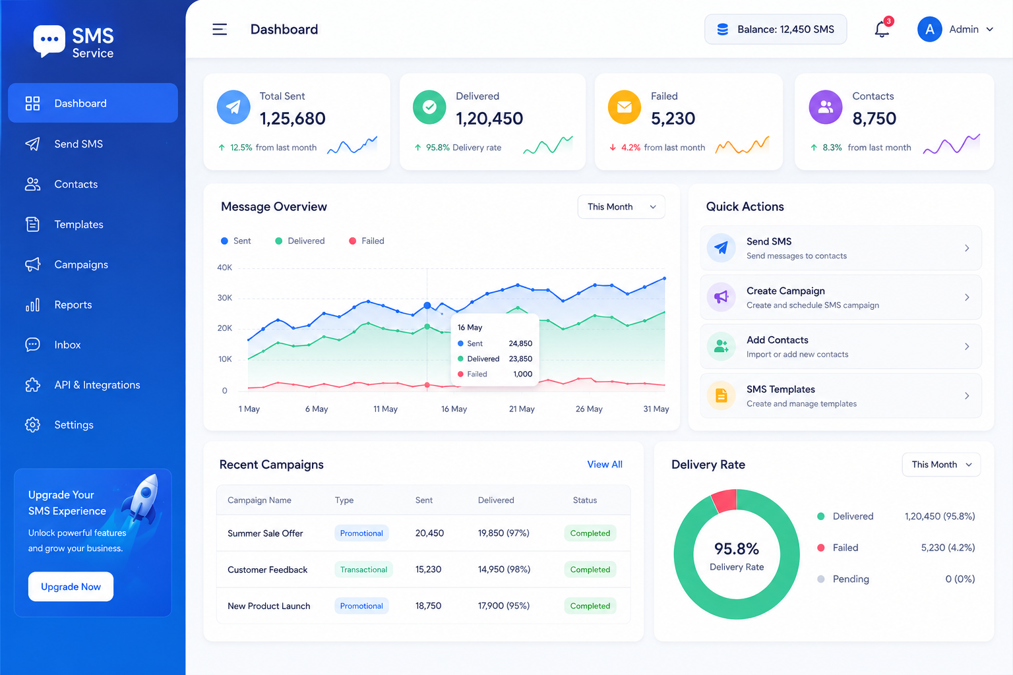Click the Failed envelope icon
This screenshot has width=1013, height=675.
pyautogui.click(x=624, y=107)
